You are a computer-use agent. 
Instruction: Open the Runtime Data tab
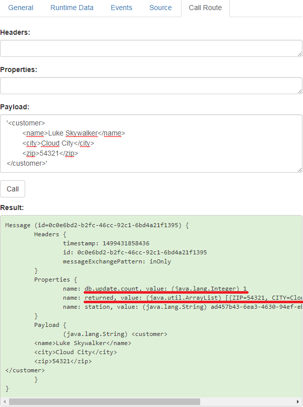(71, 8)
